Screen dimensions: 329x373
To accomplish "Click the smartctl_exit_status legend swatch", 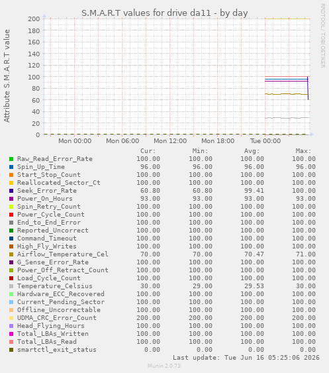I will (x=11, y=350).
